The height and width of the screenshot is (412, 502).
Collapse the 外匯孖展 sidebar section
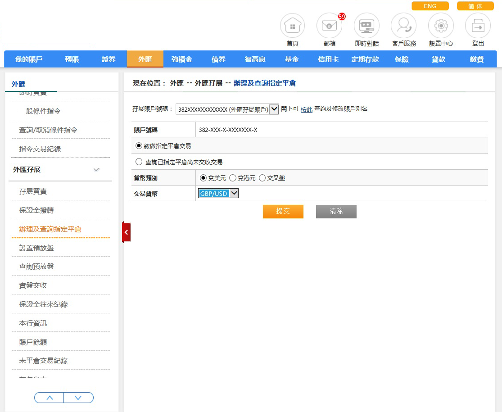96,170
